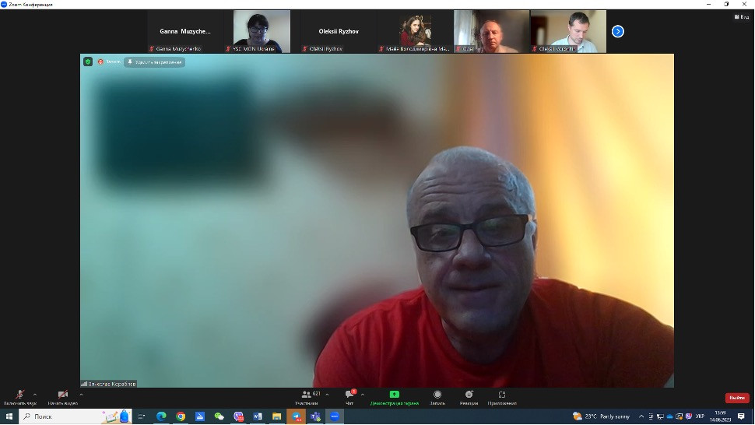
Task: Show hidden system tray icons
Action: (x=641, y=416)
